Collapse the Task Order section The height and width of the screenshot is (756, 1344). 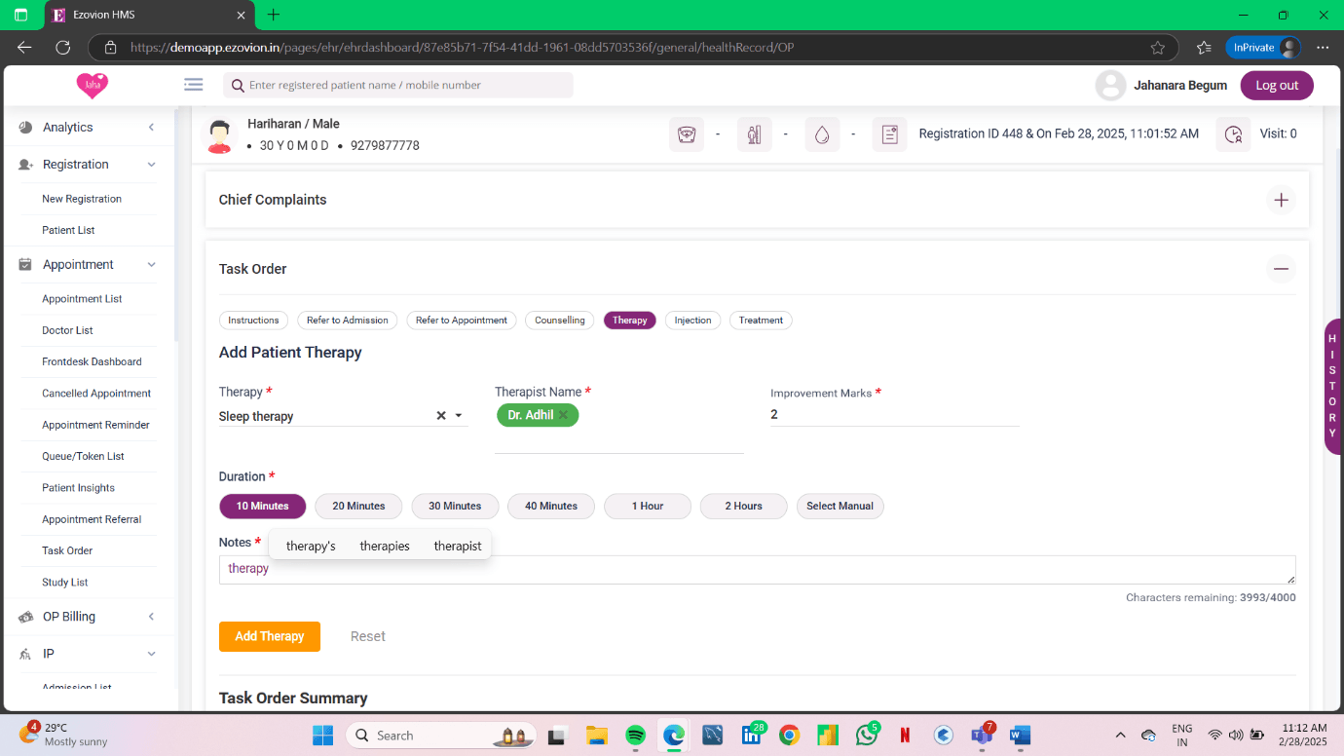(1281, 269)
